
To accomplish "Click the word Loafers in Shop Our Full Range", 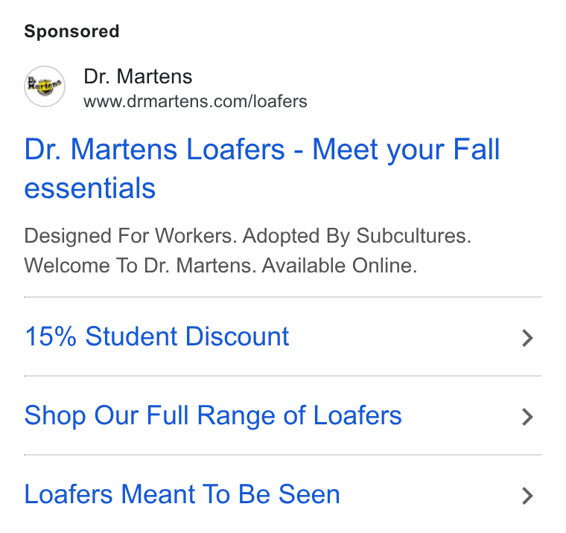I will click(357, 415).
